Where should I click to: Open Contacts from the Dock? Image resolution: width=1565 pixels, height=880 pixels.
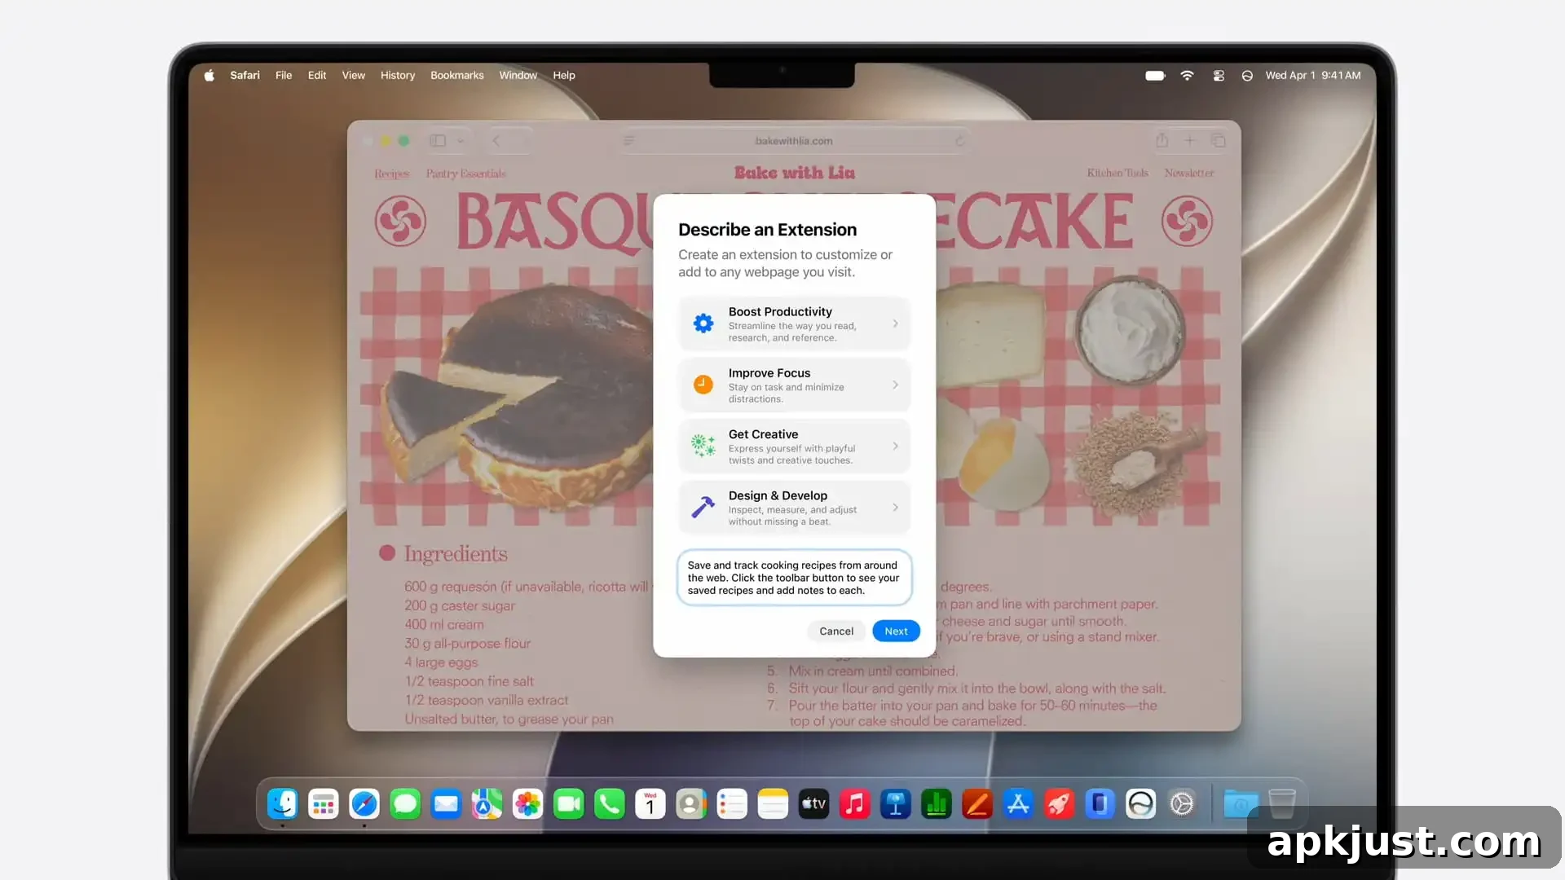coord(691,804)
